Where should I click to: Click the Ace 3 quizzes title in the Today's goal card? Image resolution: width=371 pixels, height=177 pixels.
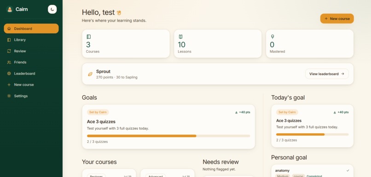click(x=289, y=120)
